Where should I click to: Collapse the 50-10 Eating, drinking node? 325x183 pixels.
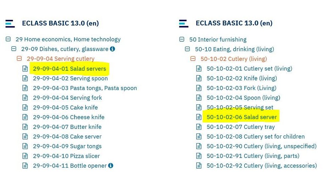[187, 49]
